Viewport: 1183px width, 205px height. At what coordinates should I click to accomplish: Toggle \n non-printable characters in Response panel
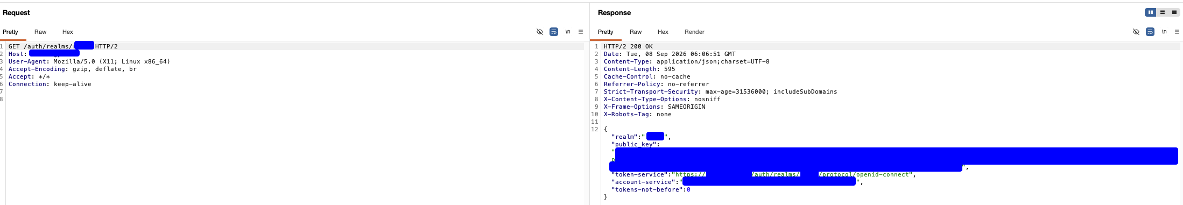click(1164, 32)
